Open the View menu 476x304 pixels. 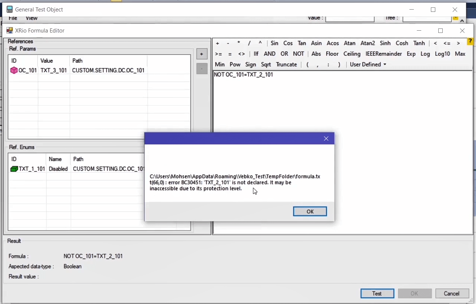(x=31, y=18)
